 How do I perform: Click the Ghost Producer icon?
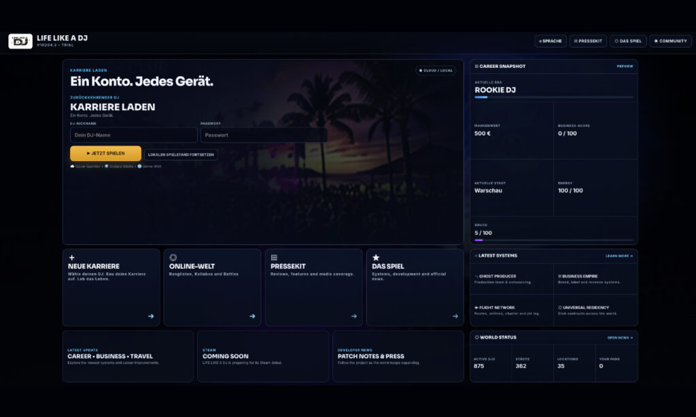point(476,276)
